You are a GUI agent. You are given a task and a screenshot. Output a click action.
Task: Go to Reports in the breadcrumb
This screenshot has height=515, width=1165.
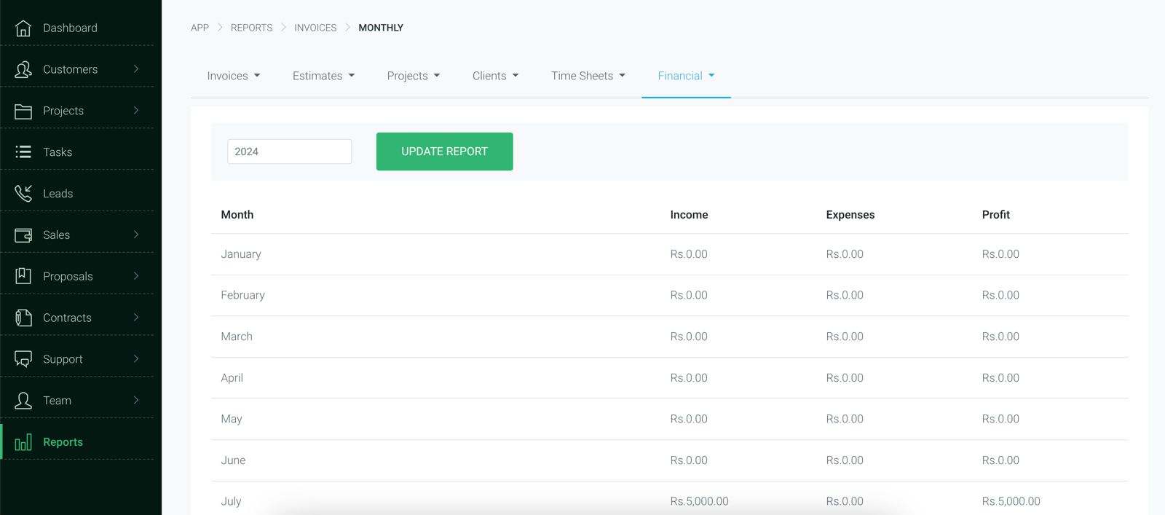click(x=251, y=28)
